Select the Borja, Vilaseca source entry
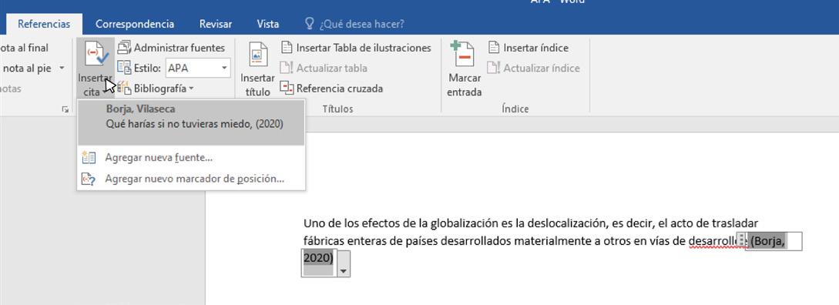 (x=191, y=123)
